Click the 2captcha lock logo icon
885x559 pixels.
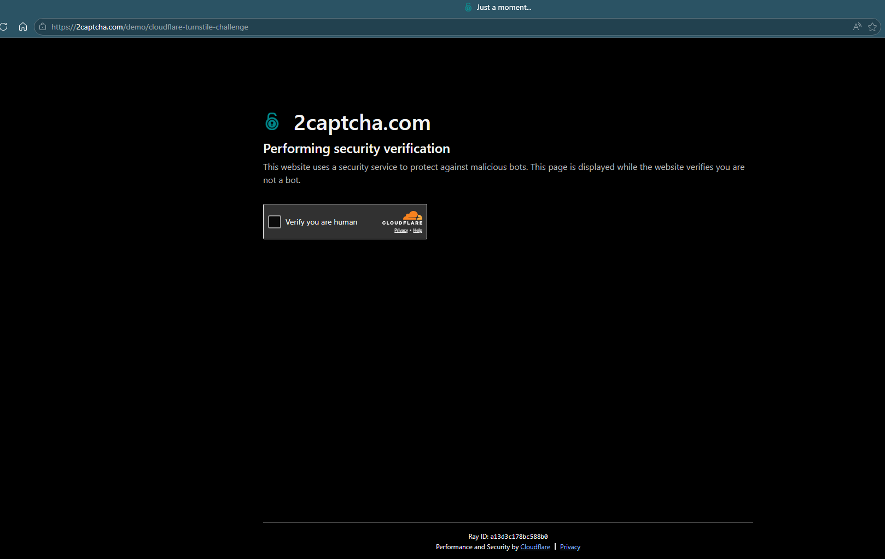click(272, 121)
